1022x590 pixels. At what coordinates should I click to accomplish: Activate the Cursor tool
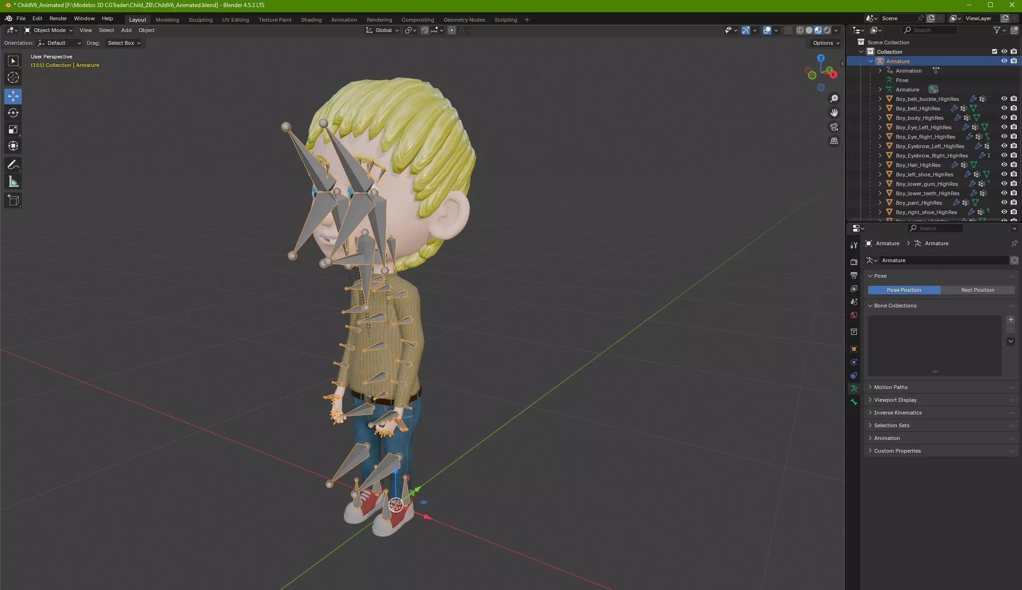(x=13, y=78)
